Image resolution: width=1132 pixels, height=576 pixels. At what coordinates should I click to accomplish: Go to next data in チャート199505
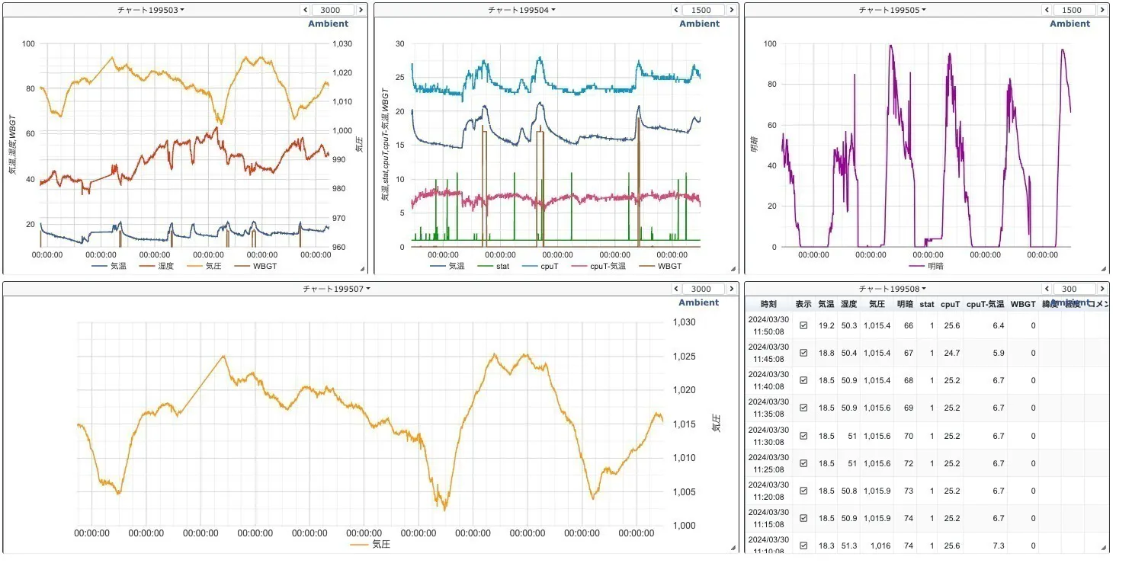point(1103,10)
